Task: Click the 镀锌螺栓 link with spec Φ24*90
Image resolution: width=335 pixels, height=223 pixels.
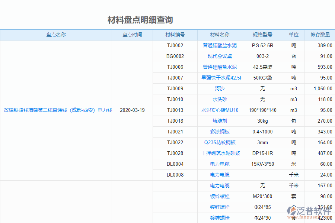Action: 219,218
